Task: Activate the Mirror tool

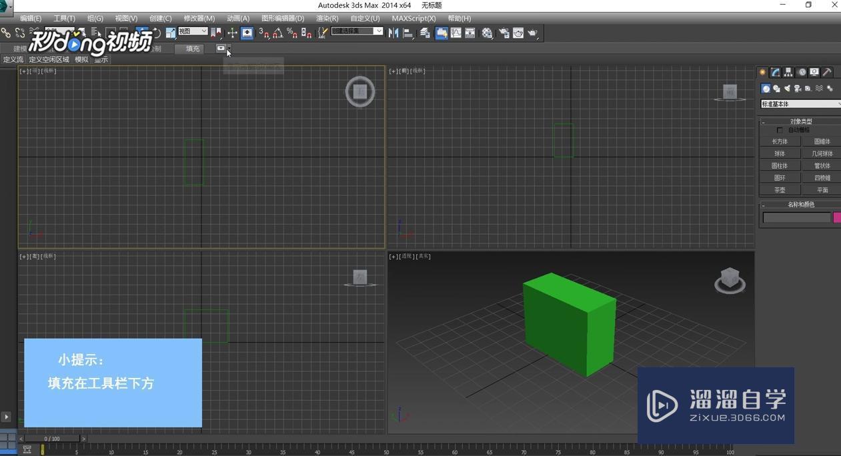Action: [x=393, y=33]
